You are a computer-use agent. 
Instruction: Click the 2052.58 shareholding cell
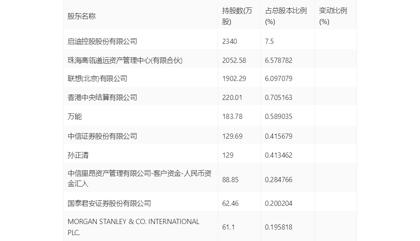234,60
